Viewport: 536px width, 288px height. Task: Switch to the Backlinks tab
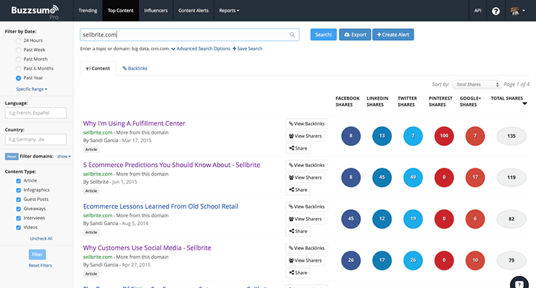pyautogui.click(x=135, y=68)
